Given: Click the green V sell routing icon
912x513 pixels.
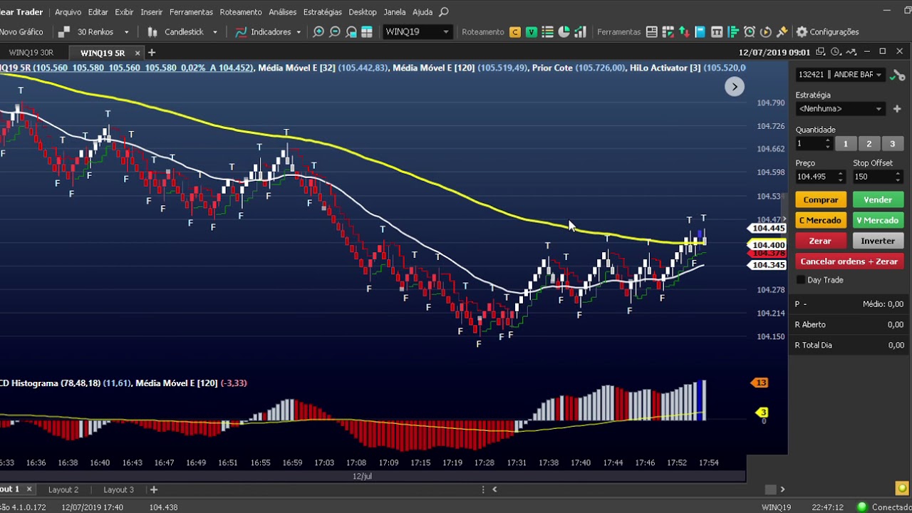Looking at the screenshot, I should tap(531, 32).
